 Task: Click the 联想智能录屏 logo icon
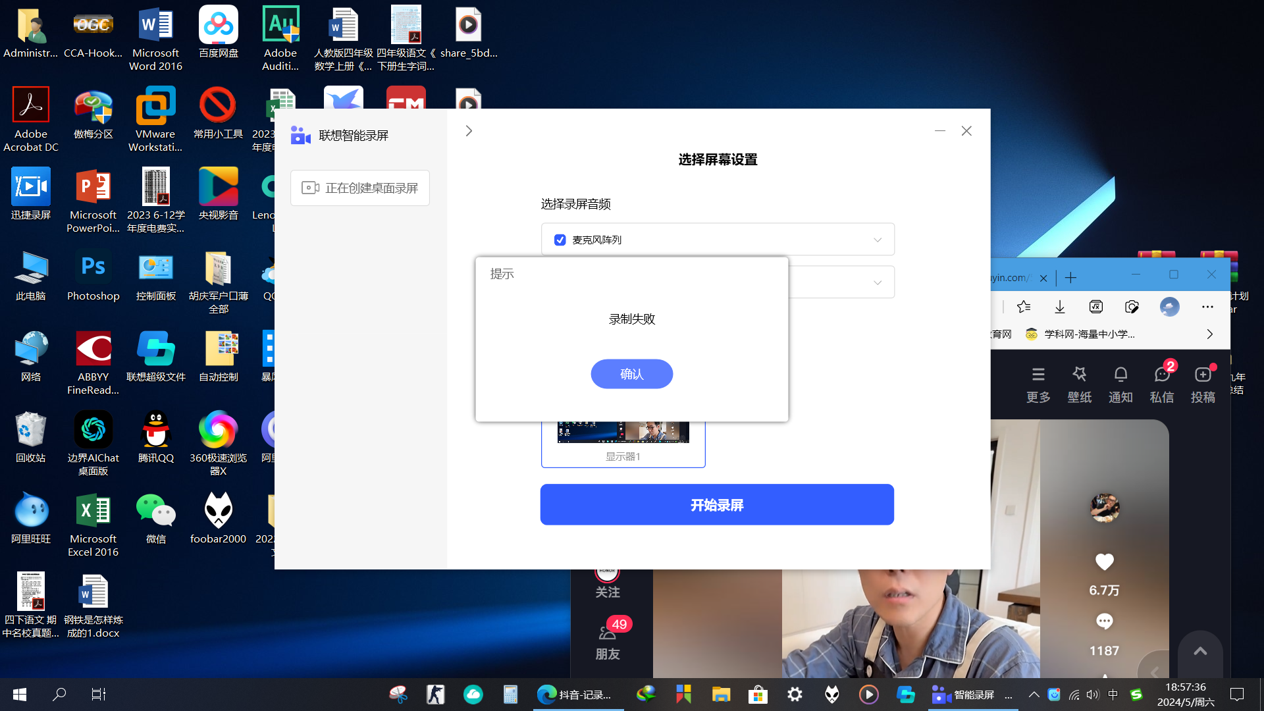click(301, 136)
